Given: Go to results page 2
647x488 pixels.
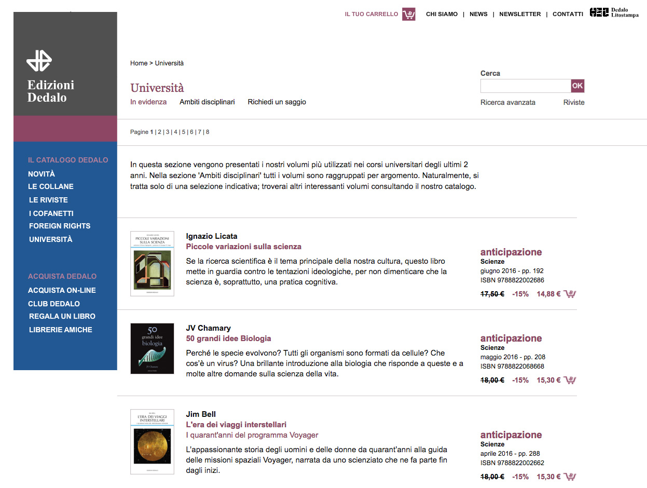Looking at the screenshot, I should point(160,132).
